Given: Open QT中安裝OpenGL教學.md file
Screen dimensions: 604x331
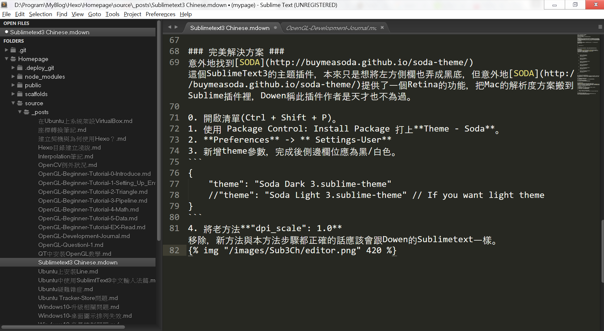Looking at the screenshot, I should (x=75, y=254).
